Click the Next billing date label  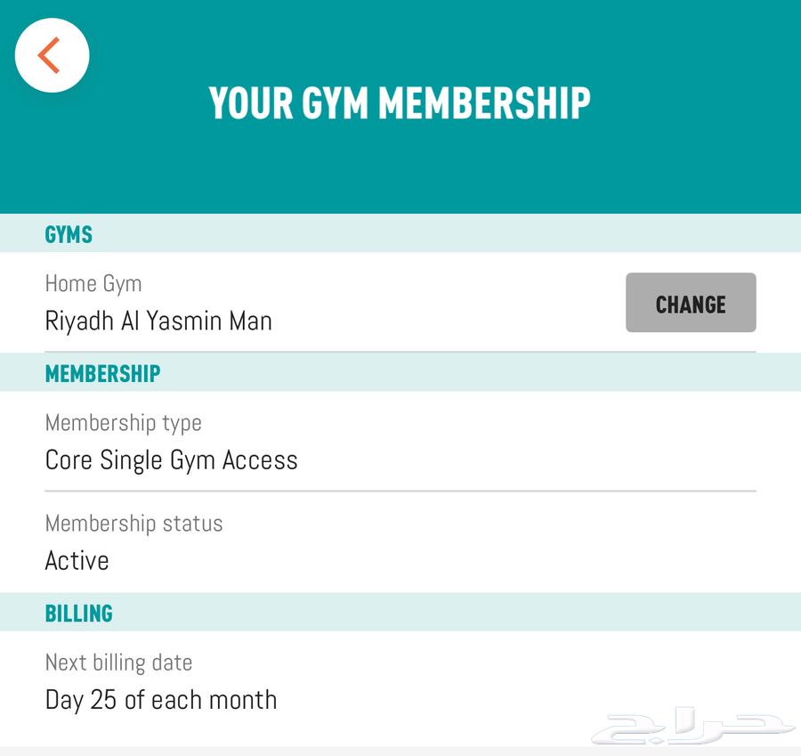[118, 663]
